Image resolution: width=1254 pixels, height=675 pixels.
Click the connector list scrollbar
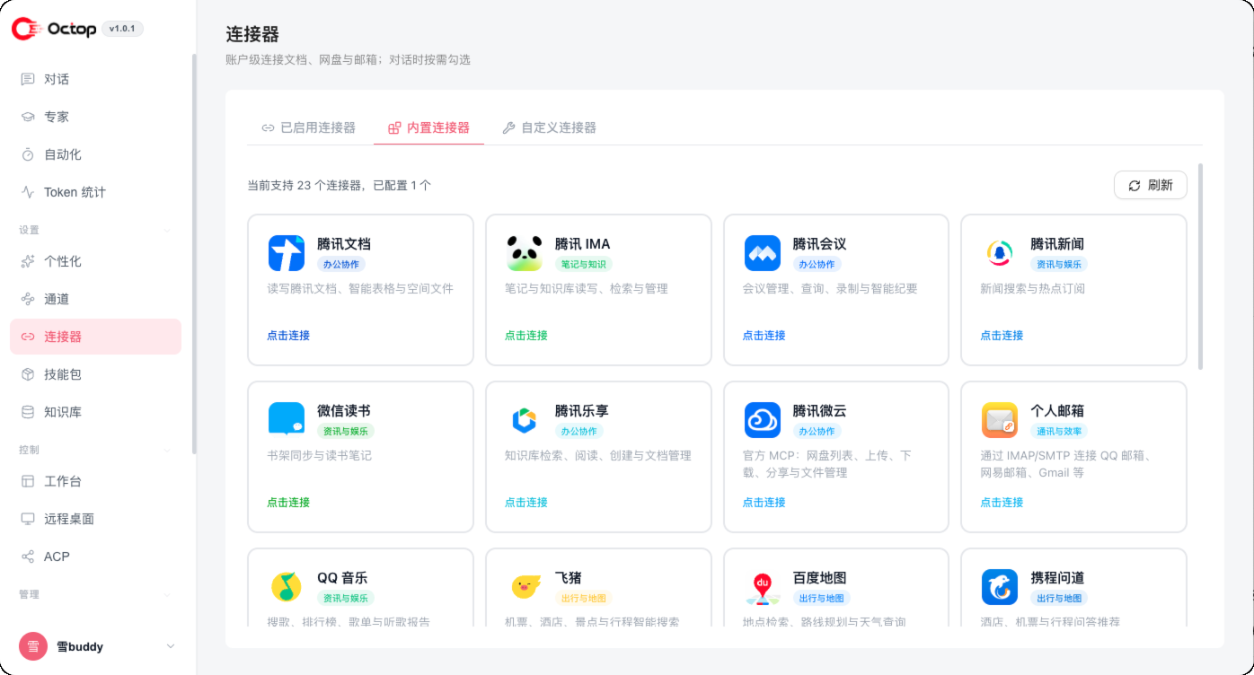coord(1200,266)
